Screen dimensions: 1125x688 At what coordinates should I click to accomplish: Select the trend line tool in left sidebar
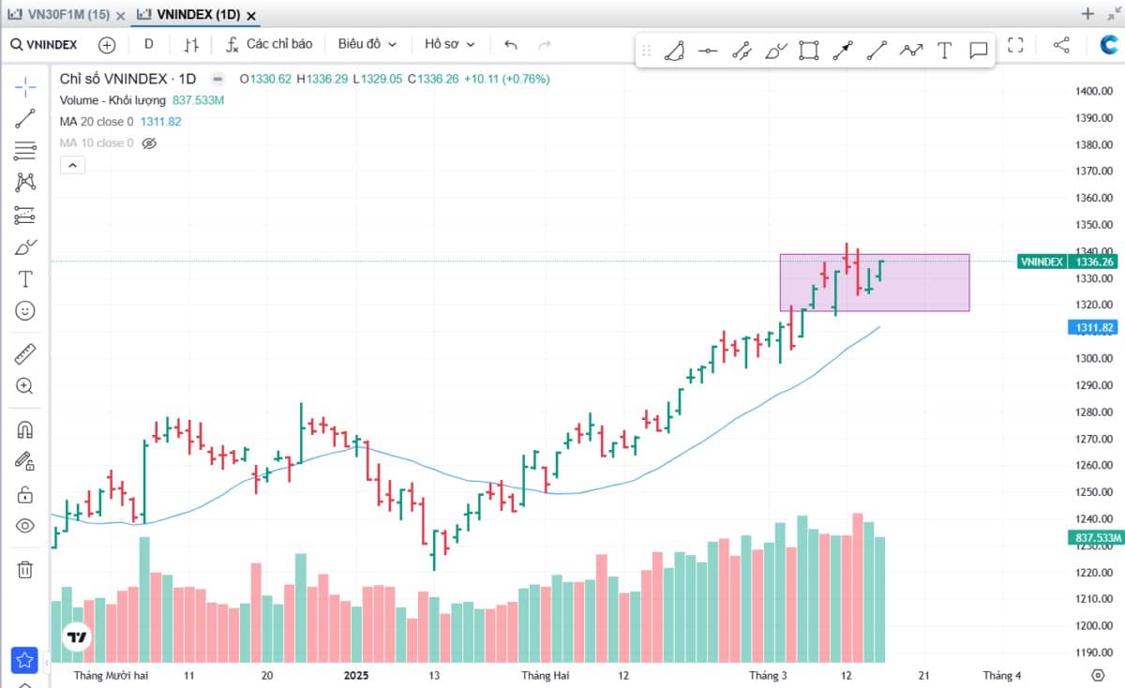tap(25, 118)
